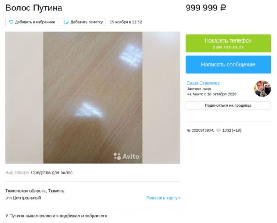
Task: Click the heart icon to favorite listing
Action: pyautogui.click(x=11, y=22)
